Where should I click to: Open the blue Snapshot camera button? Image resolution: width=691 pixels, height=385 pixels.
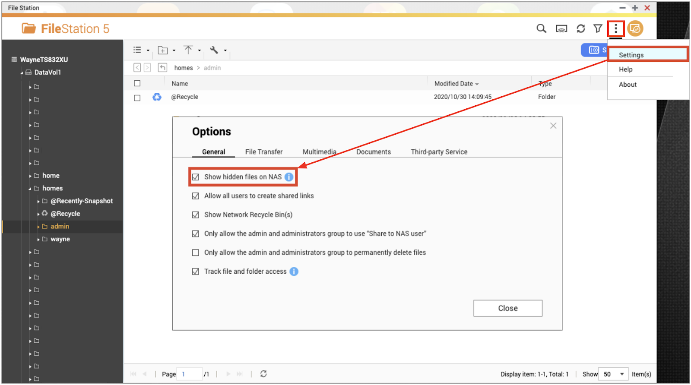[594, 50]
